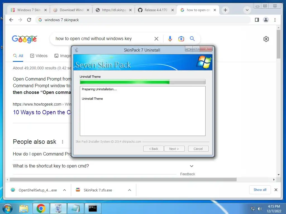Click Back in SkinPack uninstaller

[153, 149]
